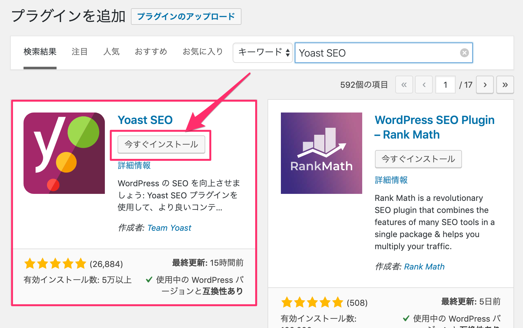
Task: Jump to the first page with the « icon
Action: click(x=404, y=85)
